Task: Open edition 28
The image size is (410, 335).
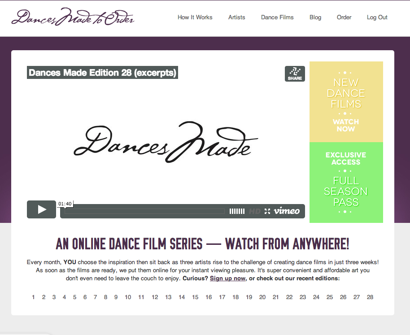Action: (x=370, y=297)
